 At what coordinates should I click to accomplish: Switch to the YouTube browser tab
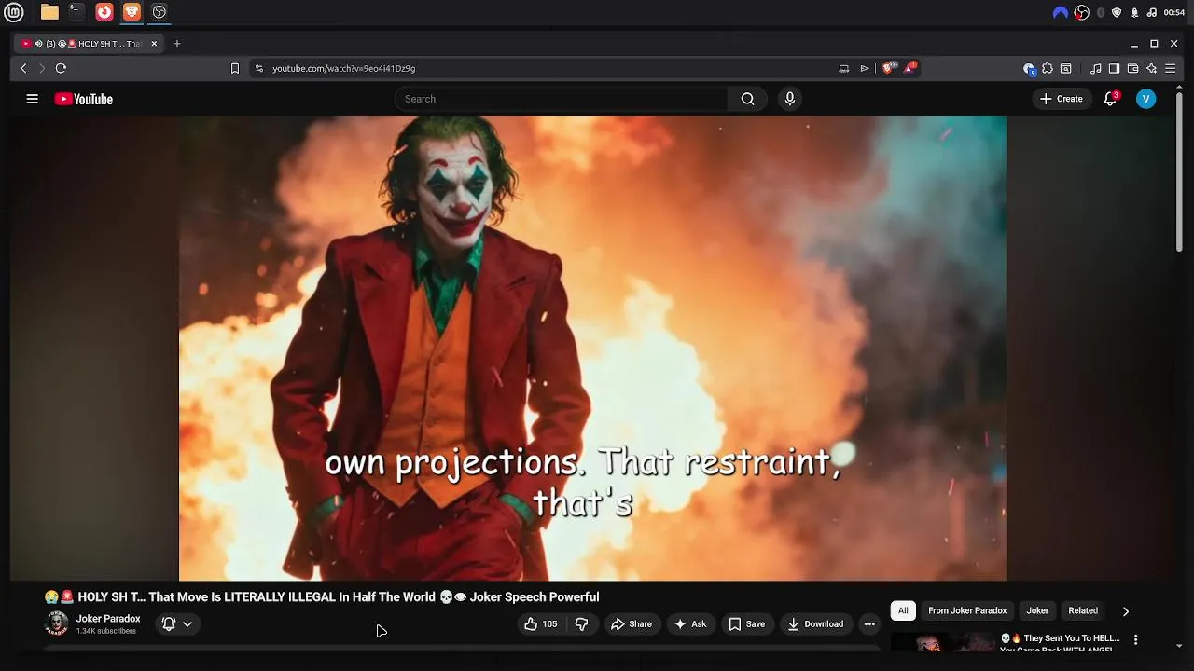[89, 44]
